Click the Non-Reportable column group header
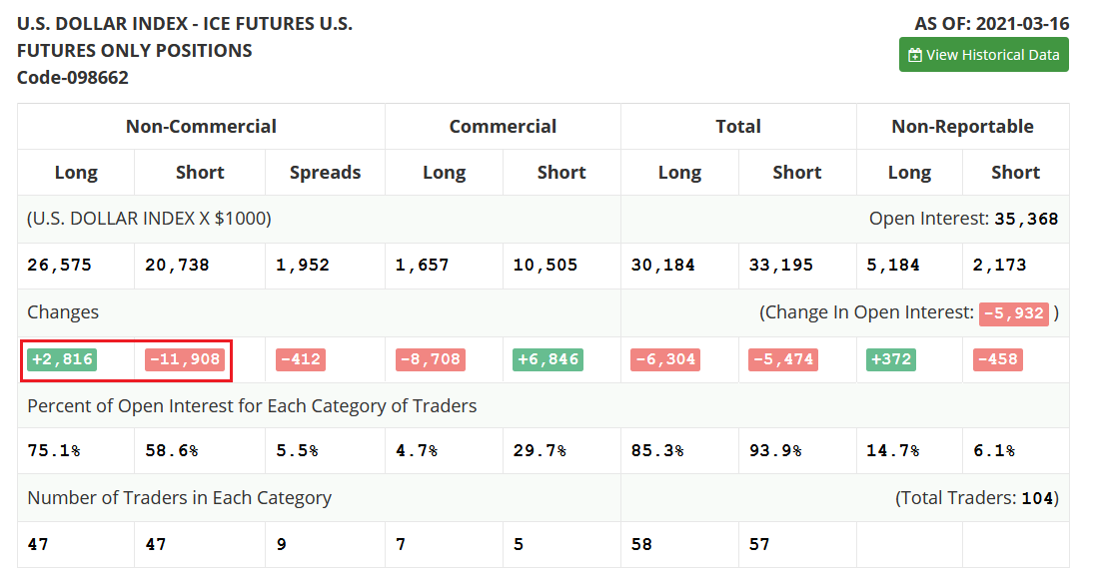The image size is (1104, 582). (962, 127)
